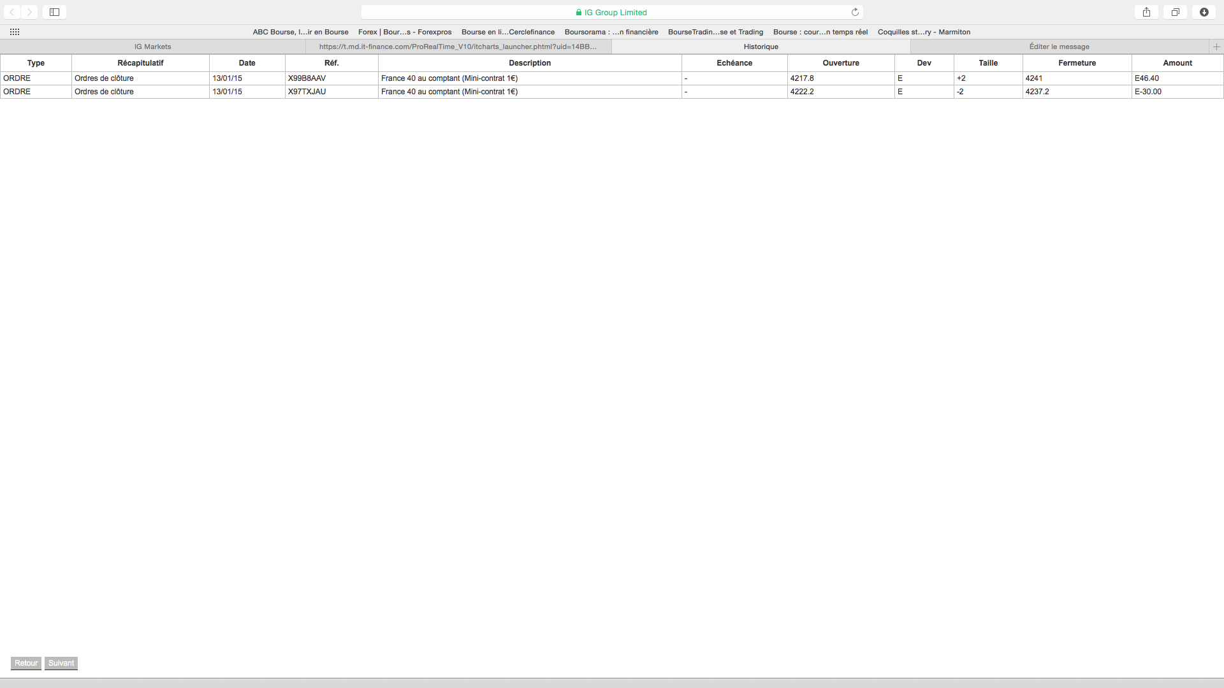Open the Boursorama bookmark
Image resolution: width=1224 pixels, height=688 pixels.
[x=611, y=32]
